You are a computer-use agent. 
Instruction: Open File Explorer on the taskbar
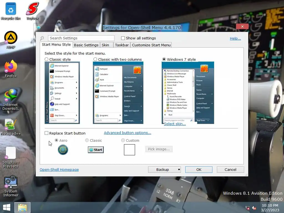(x=22, y=207)
